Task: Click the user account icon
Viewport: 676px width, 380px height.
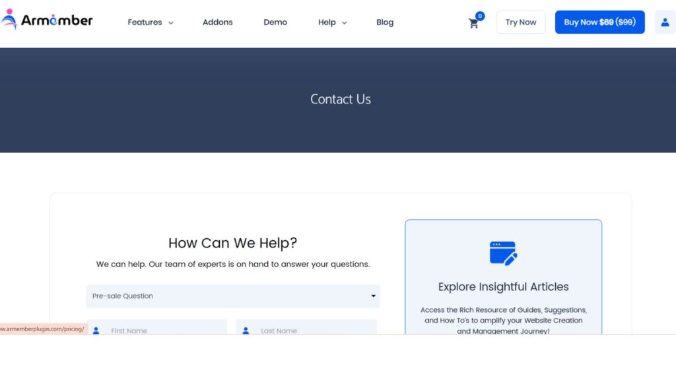Action: pyautogui.click(x=665, y=22)
